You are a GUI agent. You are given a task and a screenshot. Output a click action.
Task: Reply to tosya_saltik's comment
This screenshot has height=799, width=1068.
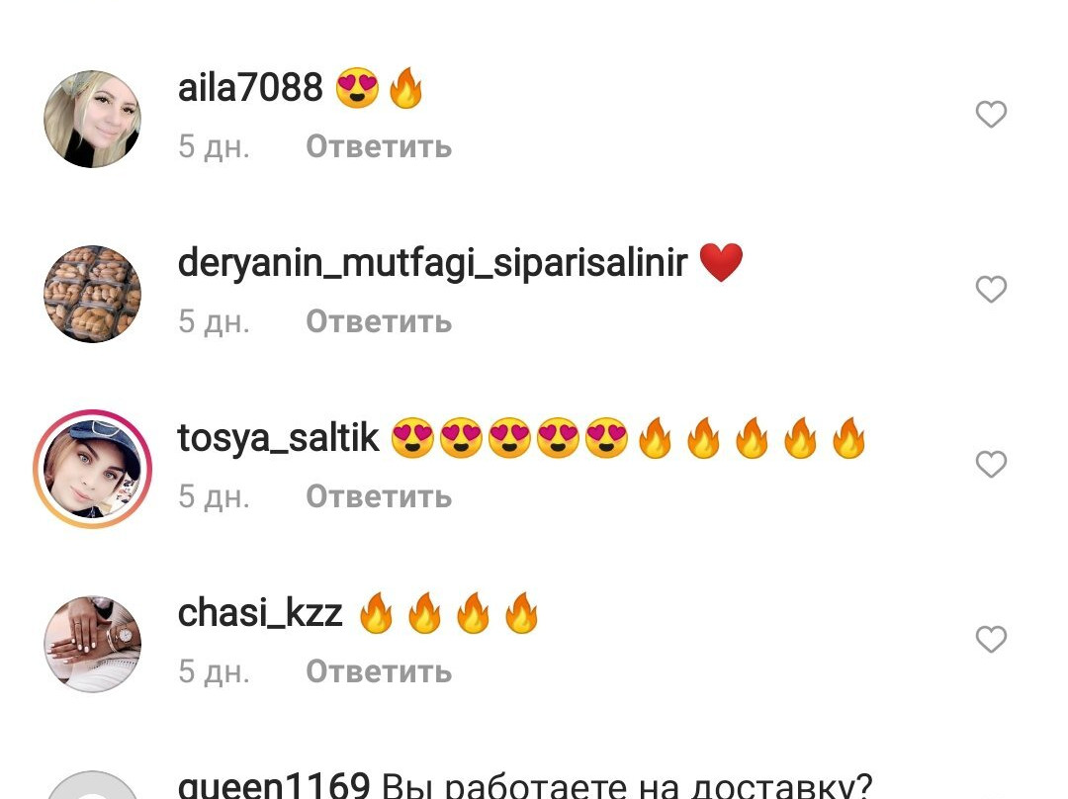pyautogui.click(x=379, y=496)
